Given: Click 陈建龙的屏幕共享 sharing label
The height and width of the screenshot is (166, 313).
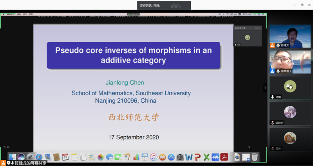Looking at the screenshot, I should 31,163.
